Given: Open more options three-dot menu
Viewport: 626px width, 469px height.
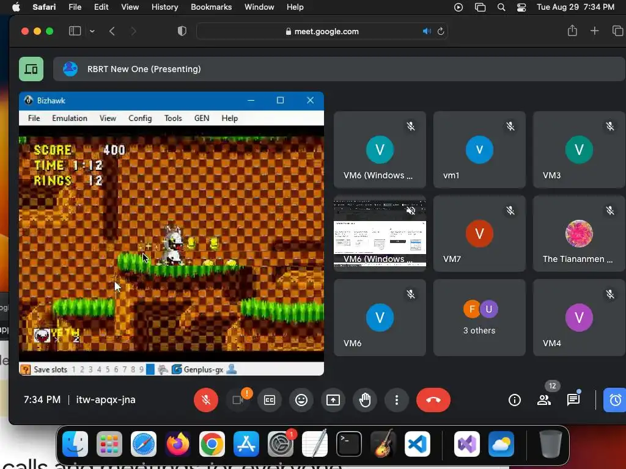Looking at the screenshot, I should (396, 399).
